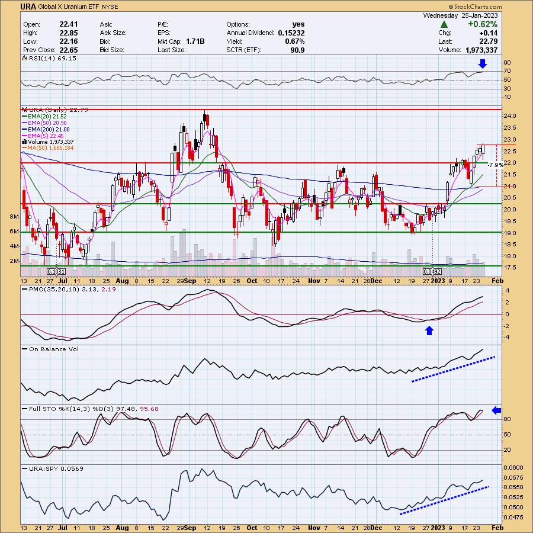Click the URA (Daily) 22.79 legend label
This screenshot has height=533, width=533.
(x=54, y=110)
